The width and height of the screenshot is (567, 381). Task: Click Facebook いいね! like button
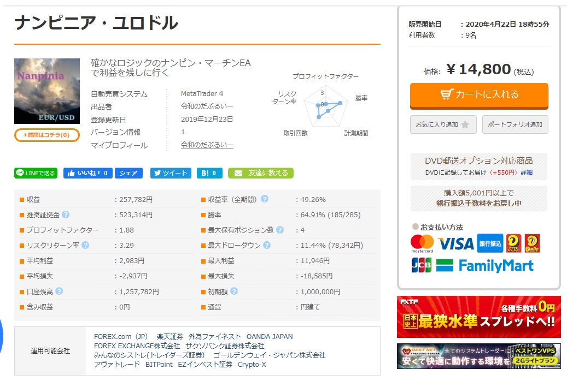(88, 173)
